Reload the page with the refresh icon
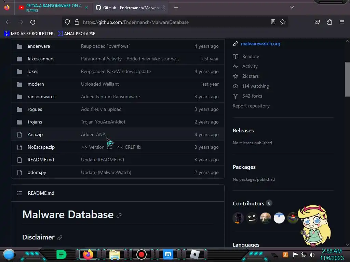Screen dimensions: 350x262 point(33,22)
